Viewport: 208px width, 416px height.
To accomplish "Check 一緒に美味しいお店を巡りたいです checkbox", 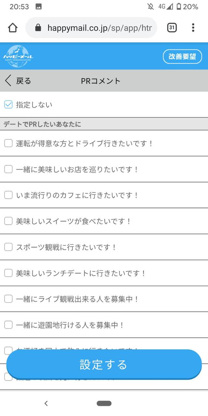I will 8,169.
